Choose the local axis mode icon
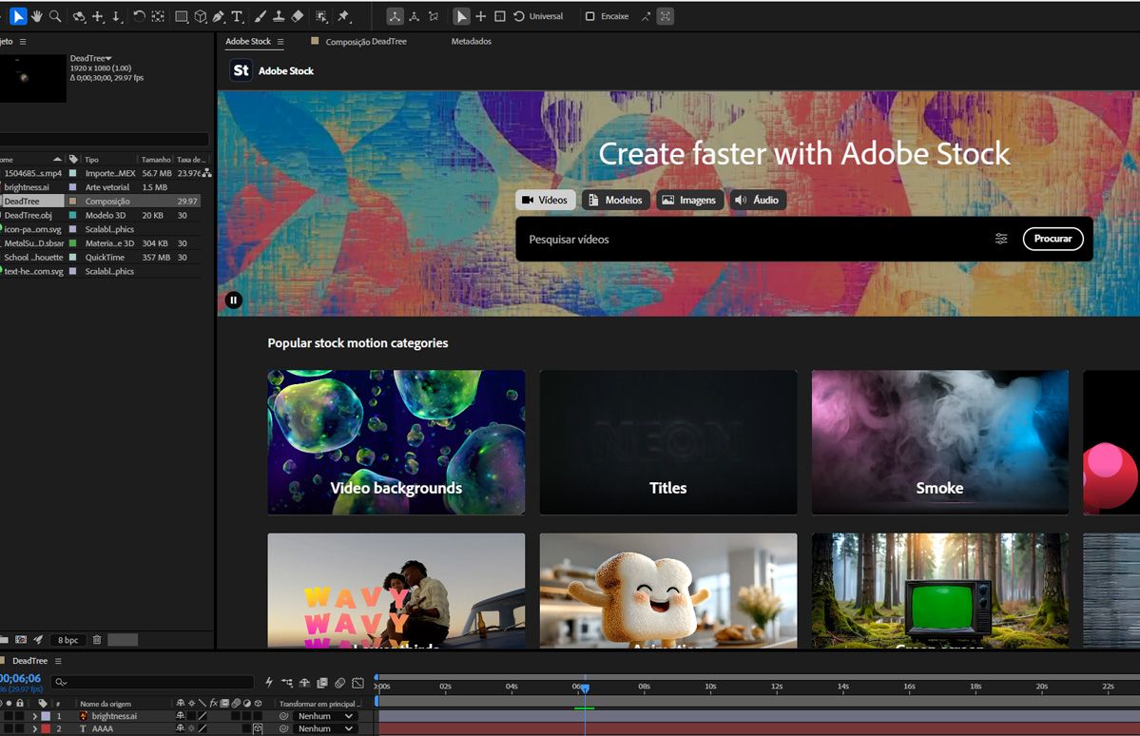The image size is (1140, 736). (395, 16)
